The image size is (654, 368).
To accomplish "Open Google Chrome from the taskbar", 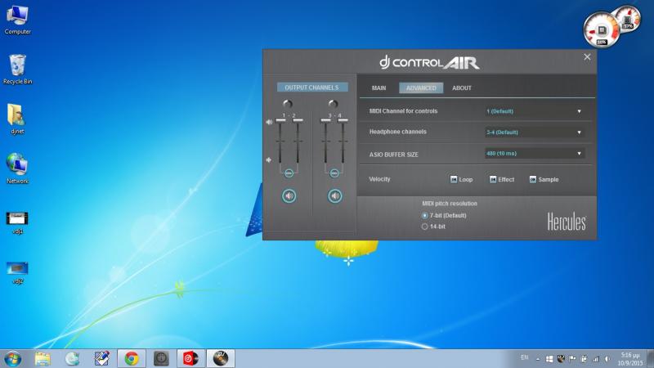I will 131,358.
